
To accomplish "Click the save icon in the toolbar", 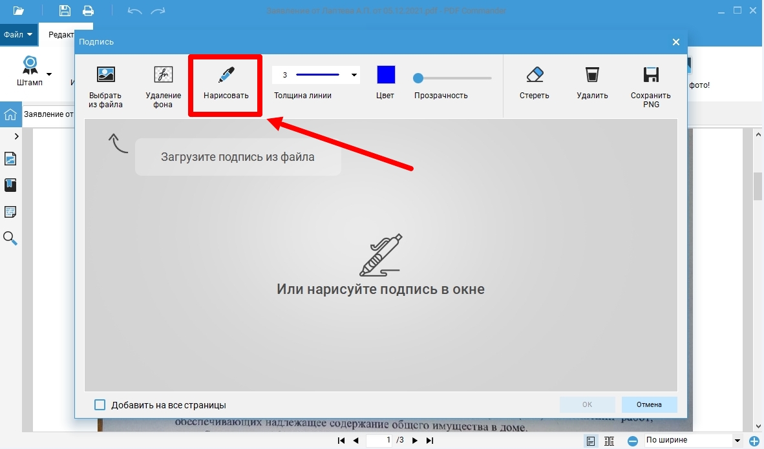I will point(64,10).
